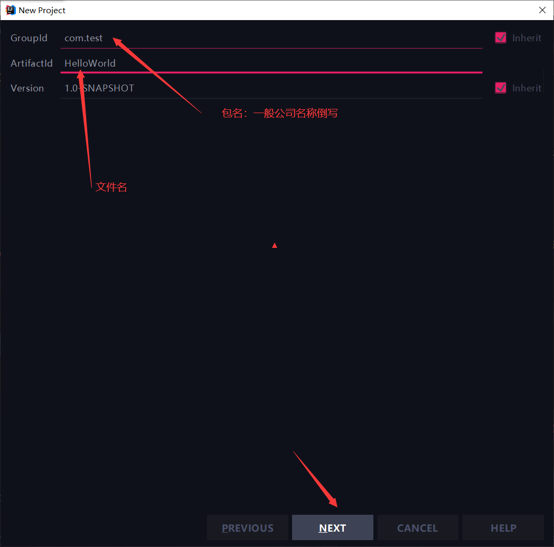Click the Version label

coord(27,88)
